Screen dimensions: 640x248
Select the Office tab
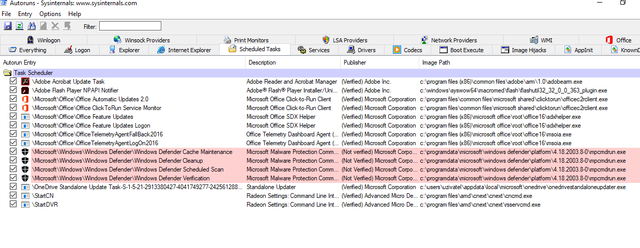(618, 40)
